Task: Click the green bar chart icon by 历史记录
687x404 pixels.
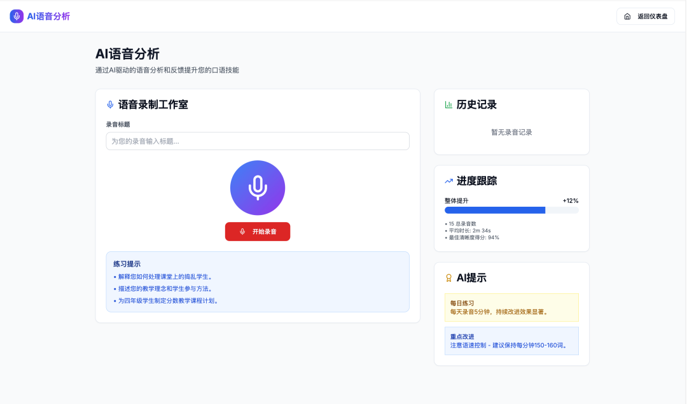Action: pyautogui.click(x=448, y=104)
